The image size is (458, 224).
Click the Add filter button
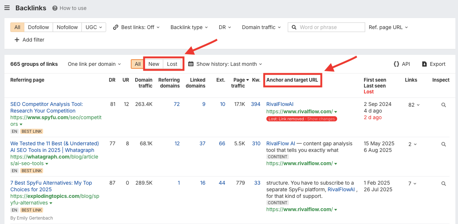(29, 40)
